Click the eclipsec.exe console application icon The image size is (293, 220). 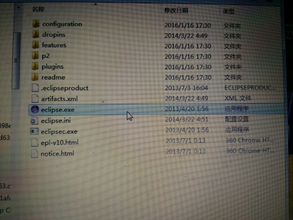[x=34, y=131]
